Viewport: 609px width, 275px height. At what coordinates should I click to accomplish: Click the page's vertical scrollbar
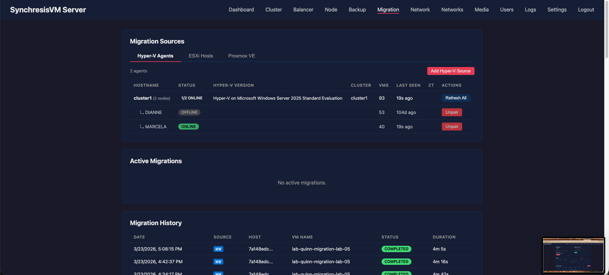click(606, 30)
